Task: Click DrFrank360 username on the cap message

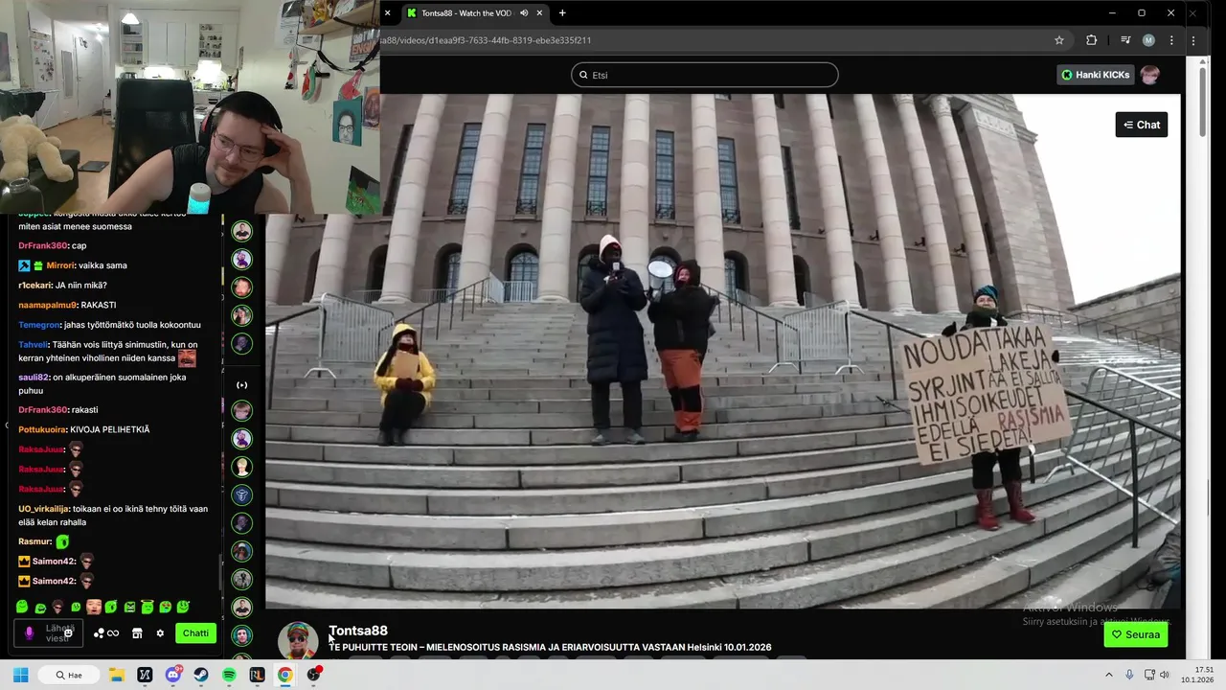Action: click(43, 245)
